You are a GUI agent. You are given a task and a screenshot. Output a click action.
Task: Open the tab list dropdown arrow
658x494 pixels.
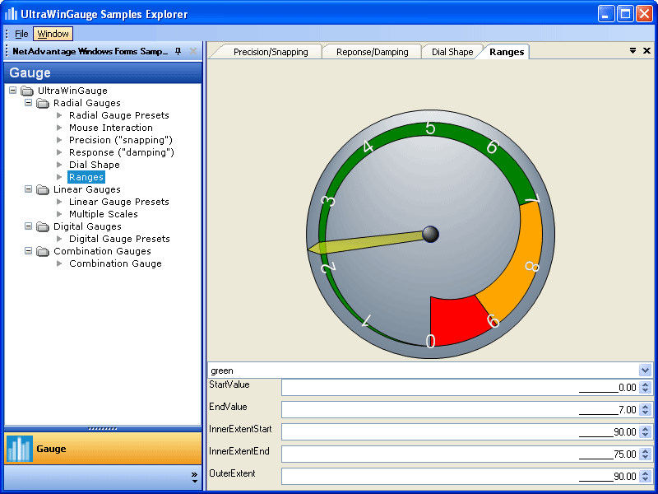pos(633,50)
